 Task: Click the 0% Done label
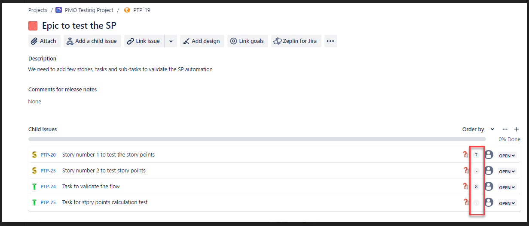pos(509,139)
